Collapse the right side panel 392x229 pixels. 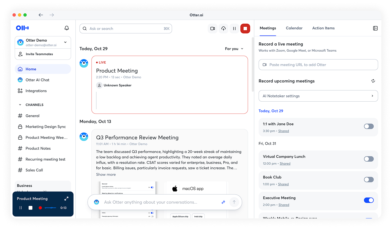(375, 28)
